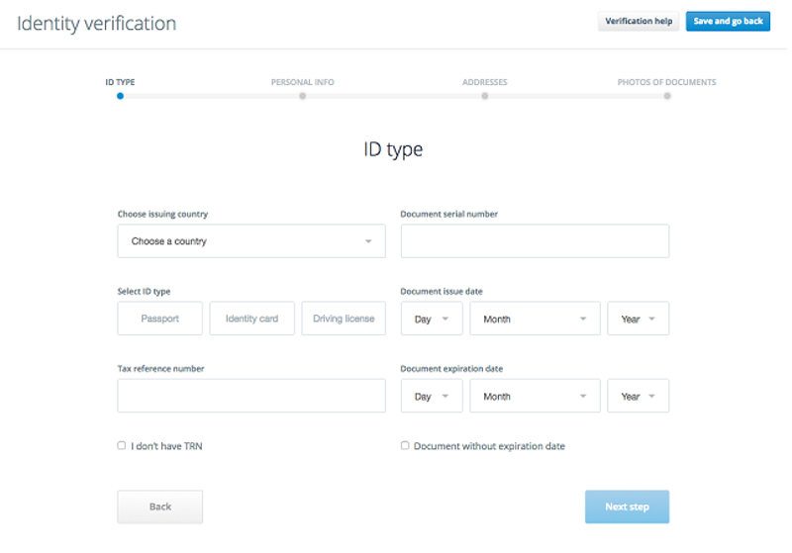Select Driving license as ID type
The width and height of the screenshot is (792, 553).
click(x=344, y=319)
